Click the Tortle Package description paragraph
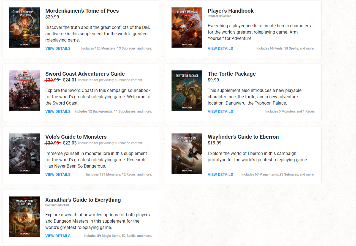 point(255,97)
